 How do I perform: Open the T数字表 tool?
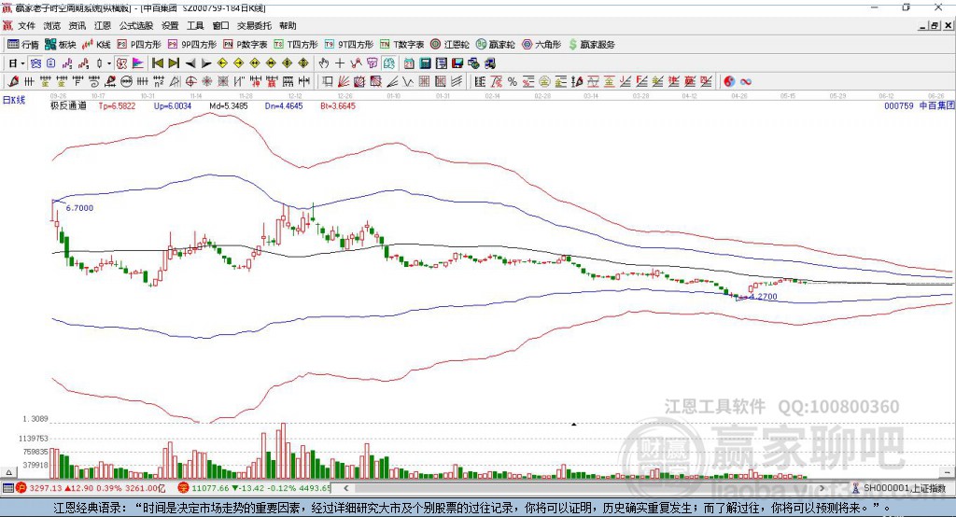pyautogui.click(x=401, y=45)
